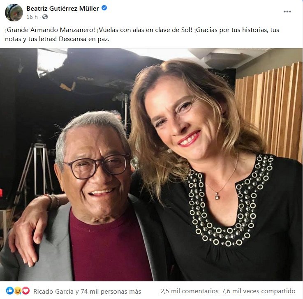Click the red heart reaction icon
This screenshot has width=303, height=299.
(x=25, y=291)
